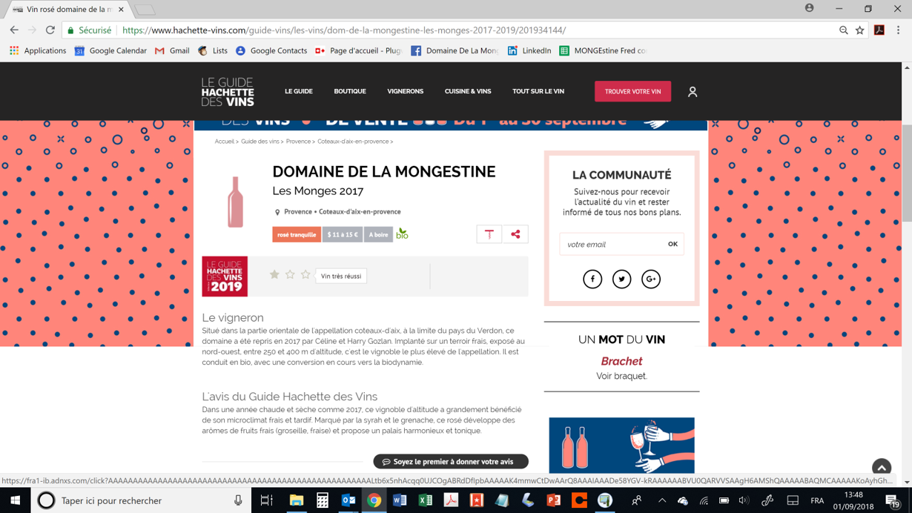This screenshot has width=912, height=513.
Task: Open Word from the taskbar
Action: [x=400, y=500]
